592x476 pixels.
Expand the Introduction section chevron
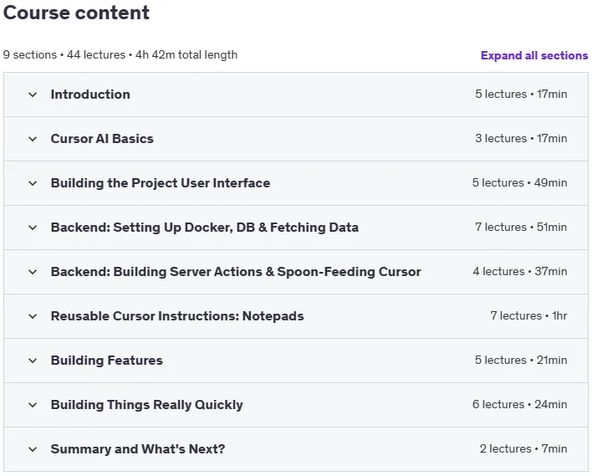click(x=33, y=95)
